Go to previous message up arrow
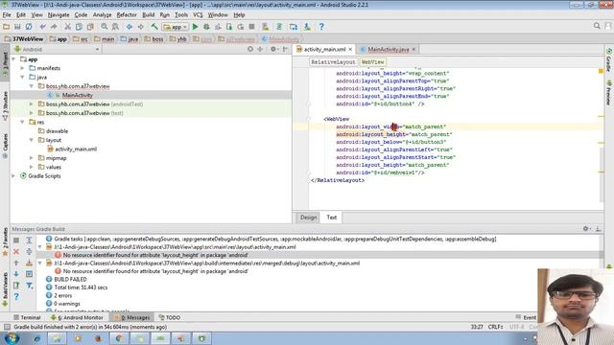The image size is (614, 345). pyautogui.click(x=16, y=263)
